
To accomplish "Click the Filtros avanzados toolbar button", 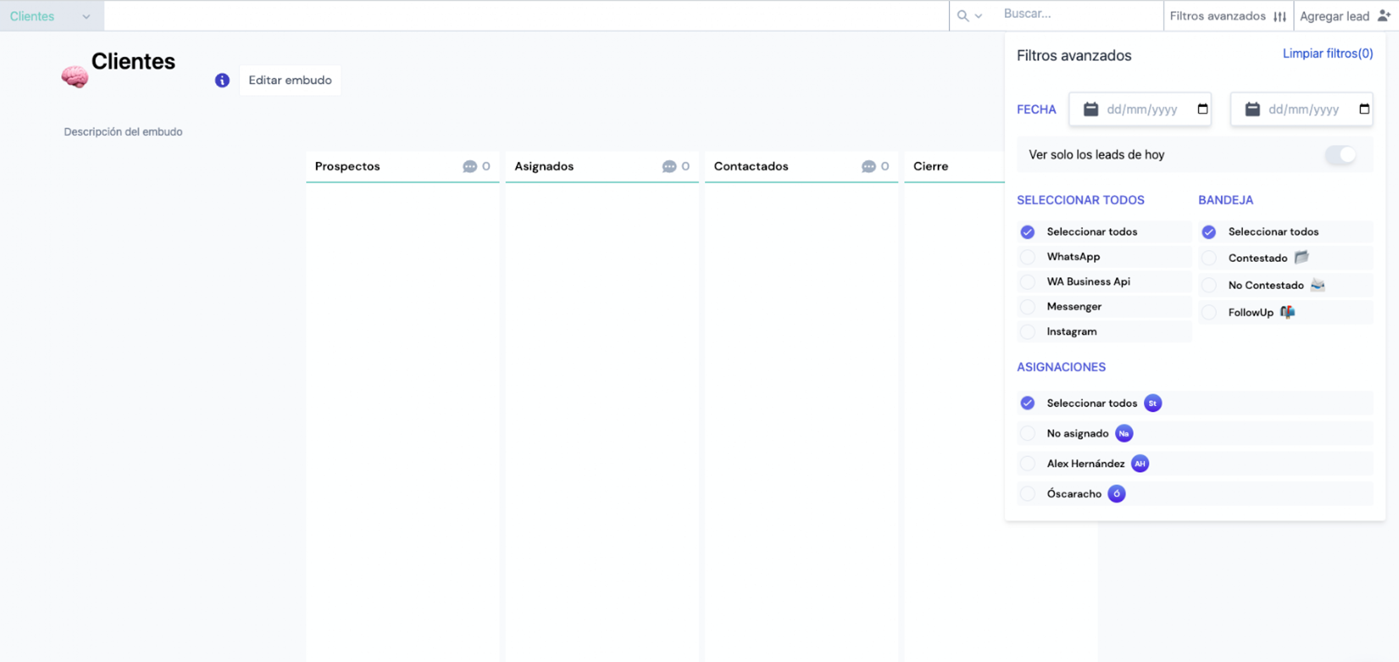I will [1228, 16].
